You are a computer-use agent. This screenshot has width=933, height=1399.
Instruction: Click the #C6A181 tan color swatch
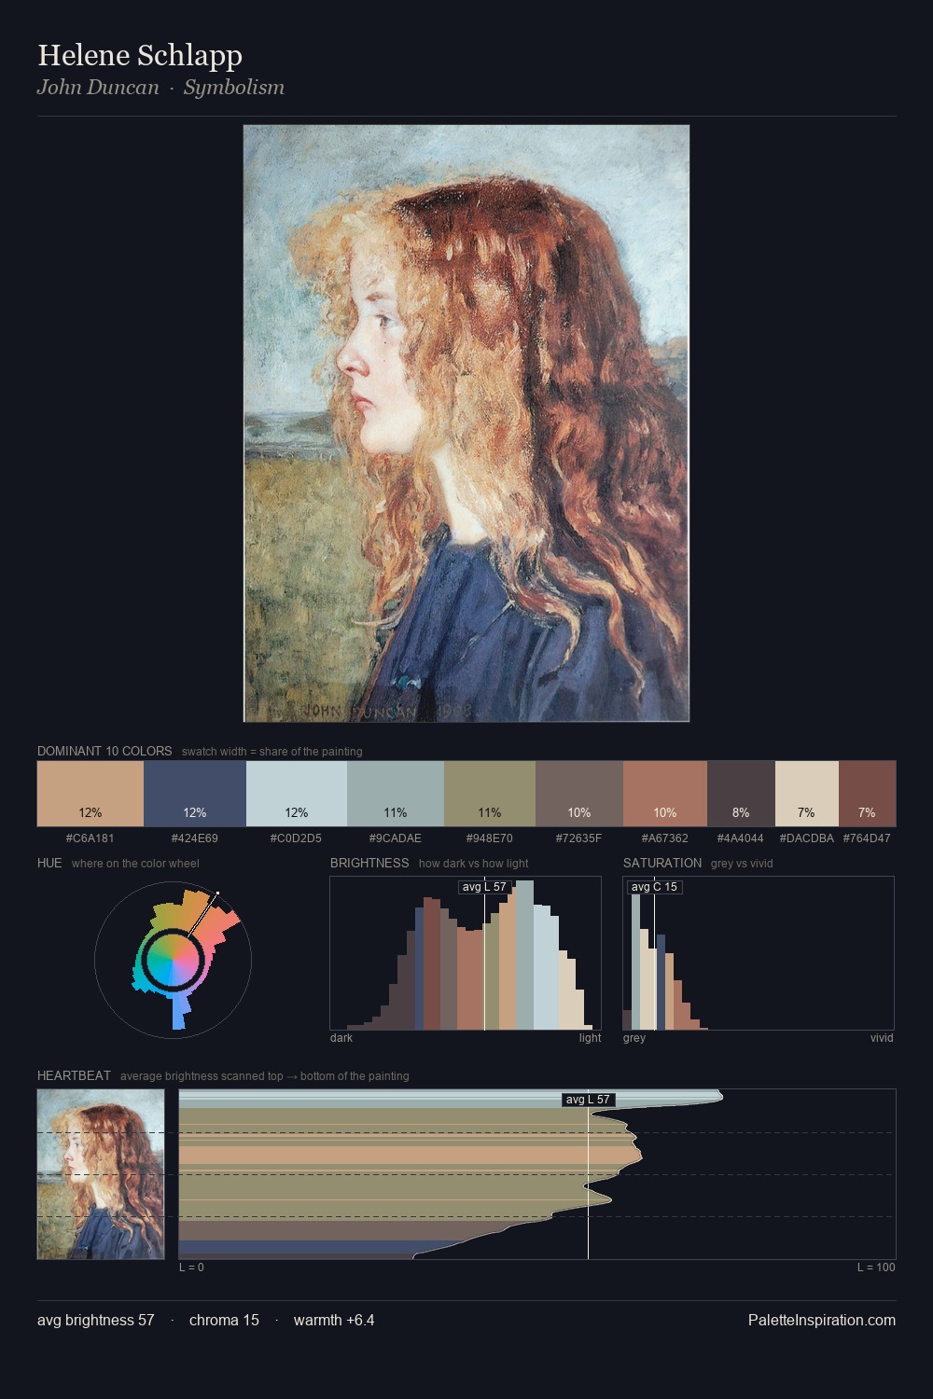pyautogui.click(x=91, y=794)
